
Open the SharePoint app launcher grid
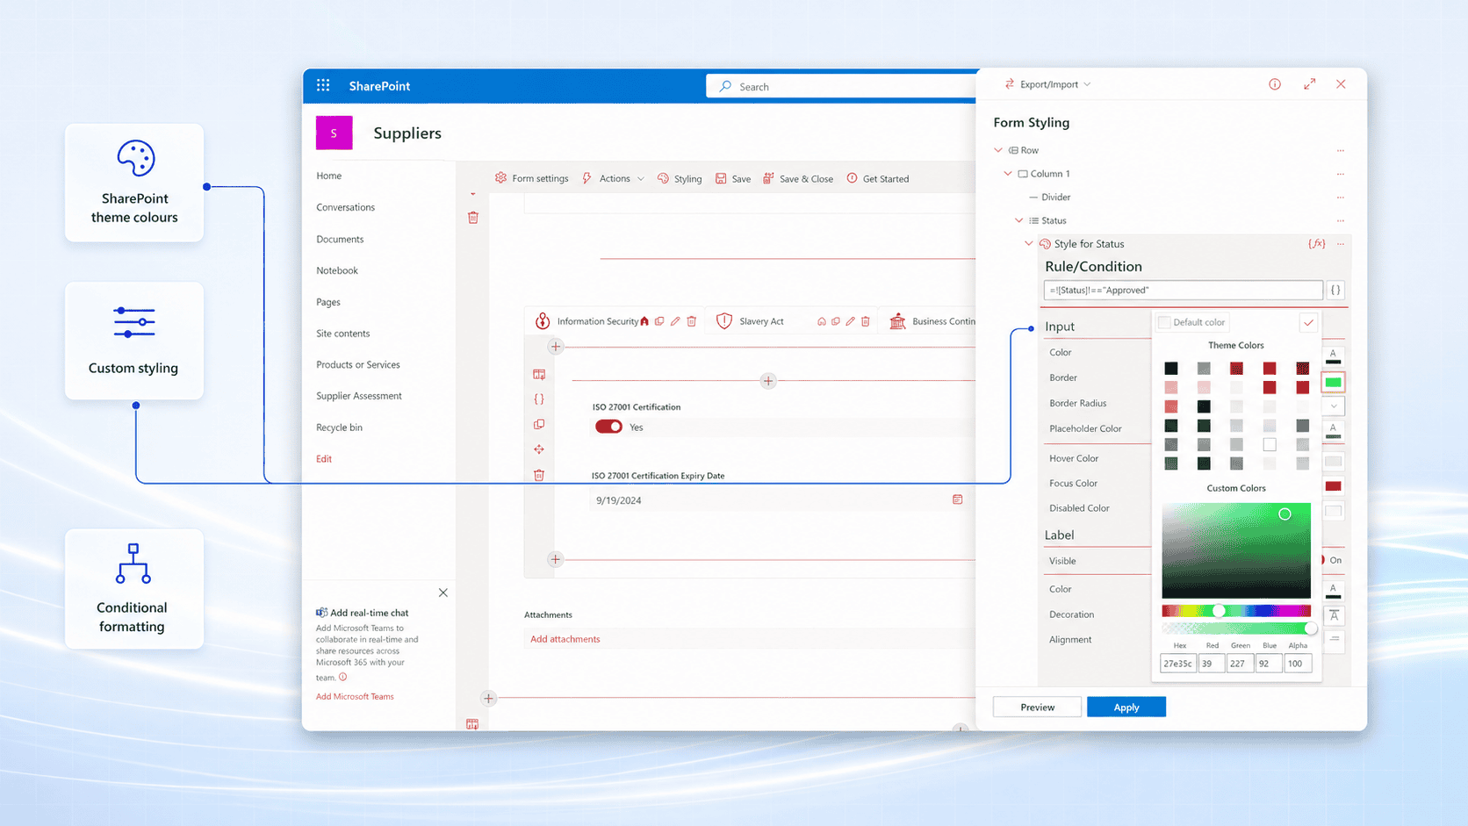point(323,85)
